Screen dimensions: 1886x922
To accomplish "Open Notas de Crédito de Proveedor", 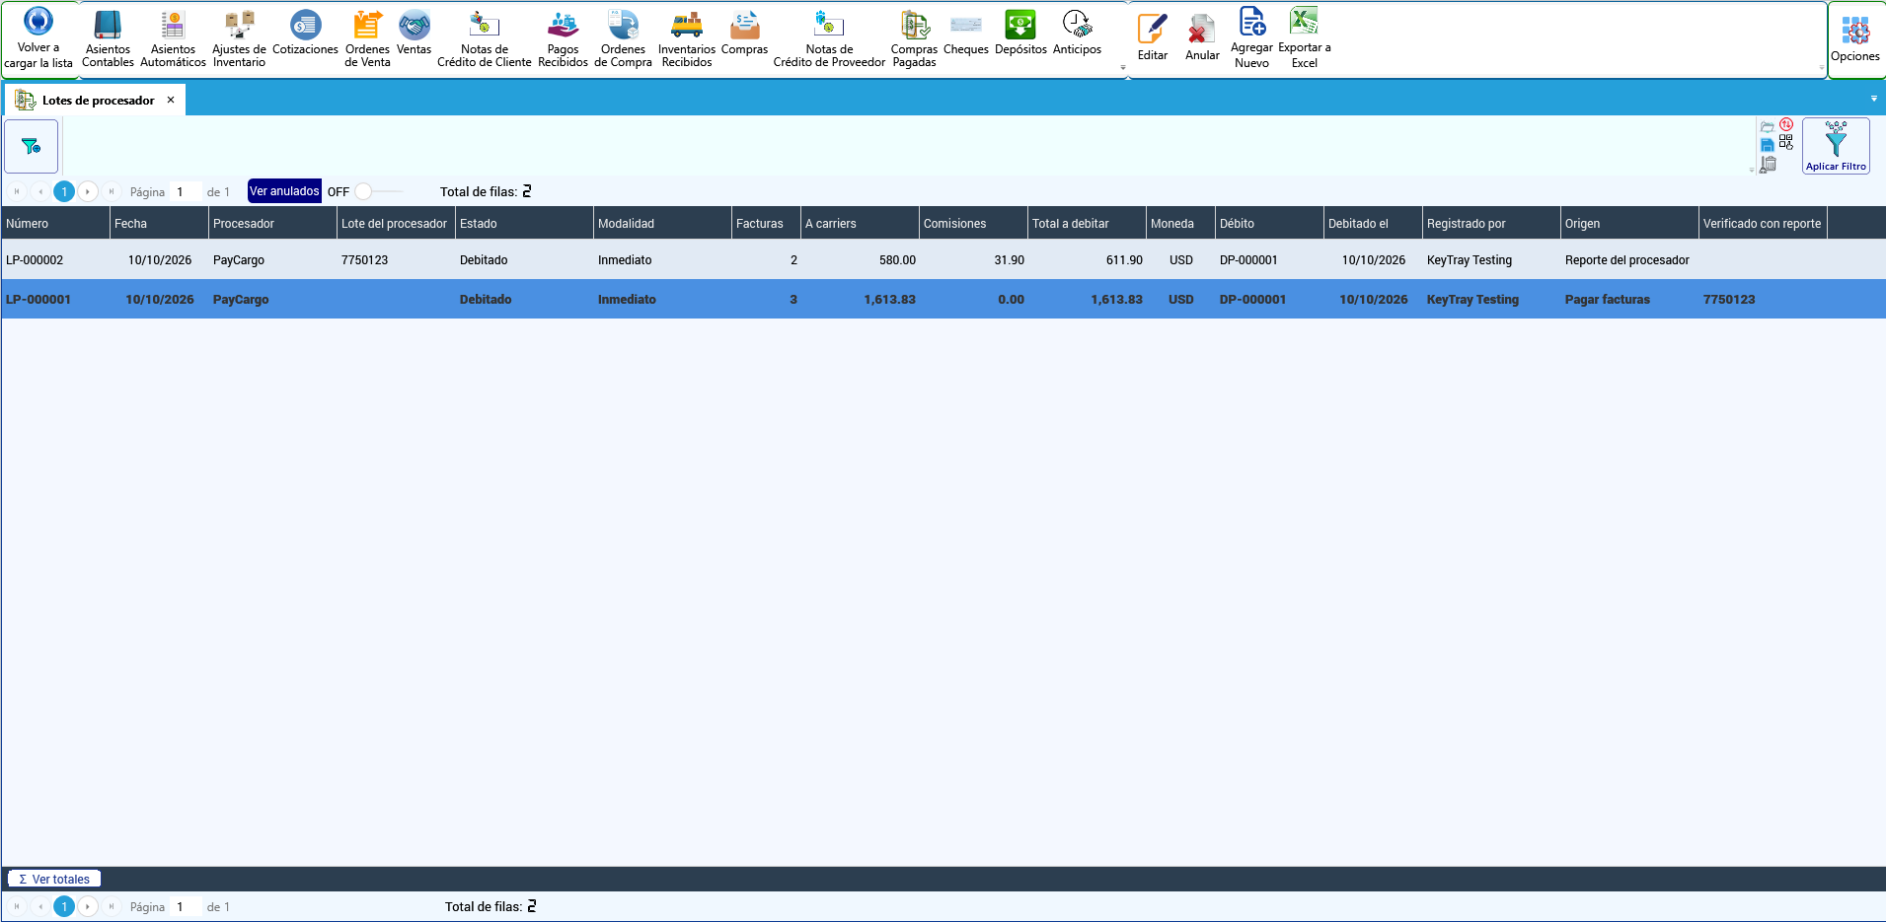I will (x=829, y=39).
